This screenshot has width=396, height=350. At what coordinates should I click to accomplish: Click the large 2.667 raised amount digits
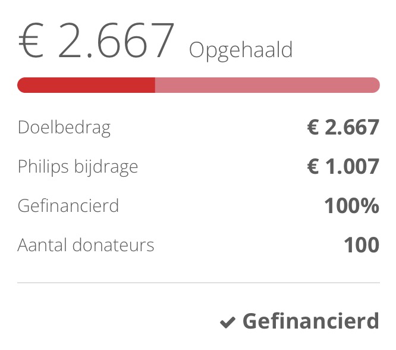[x=117, y=41]
